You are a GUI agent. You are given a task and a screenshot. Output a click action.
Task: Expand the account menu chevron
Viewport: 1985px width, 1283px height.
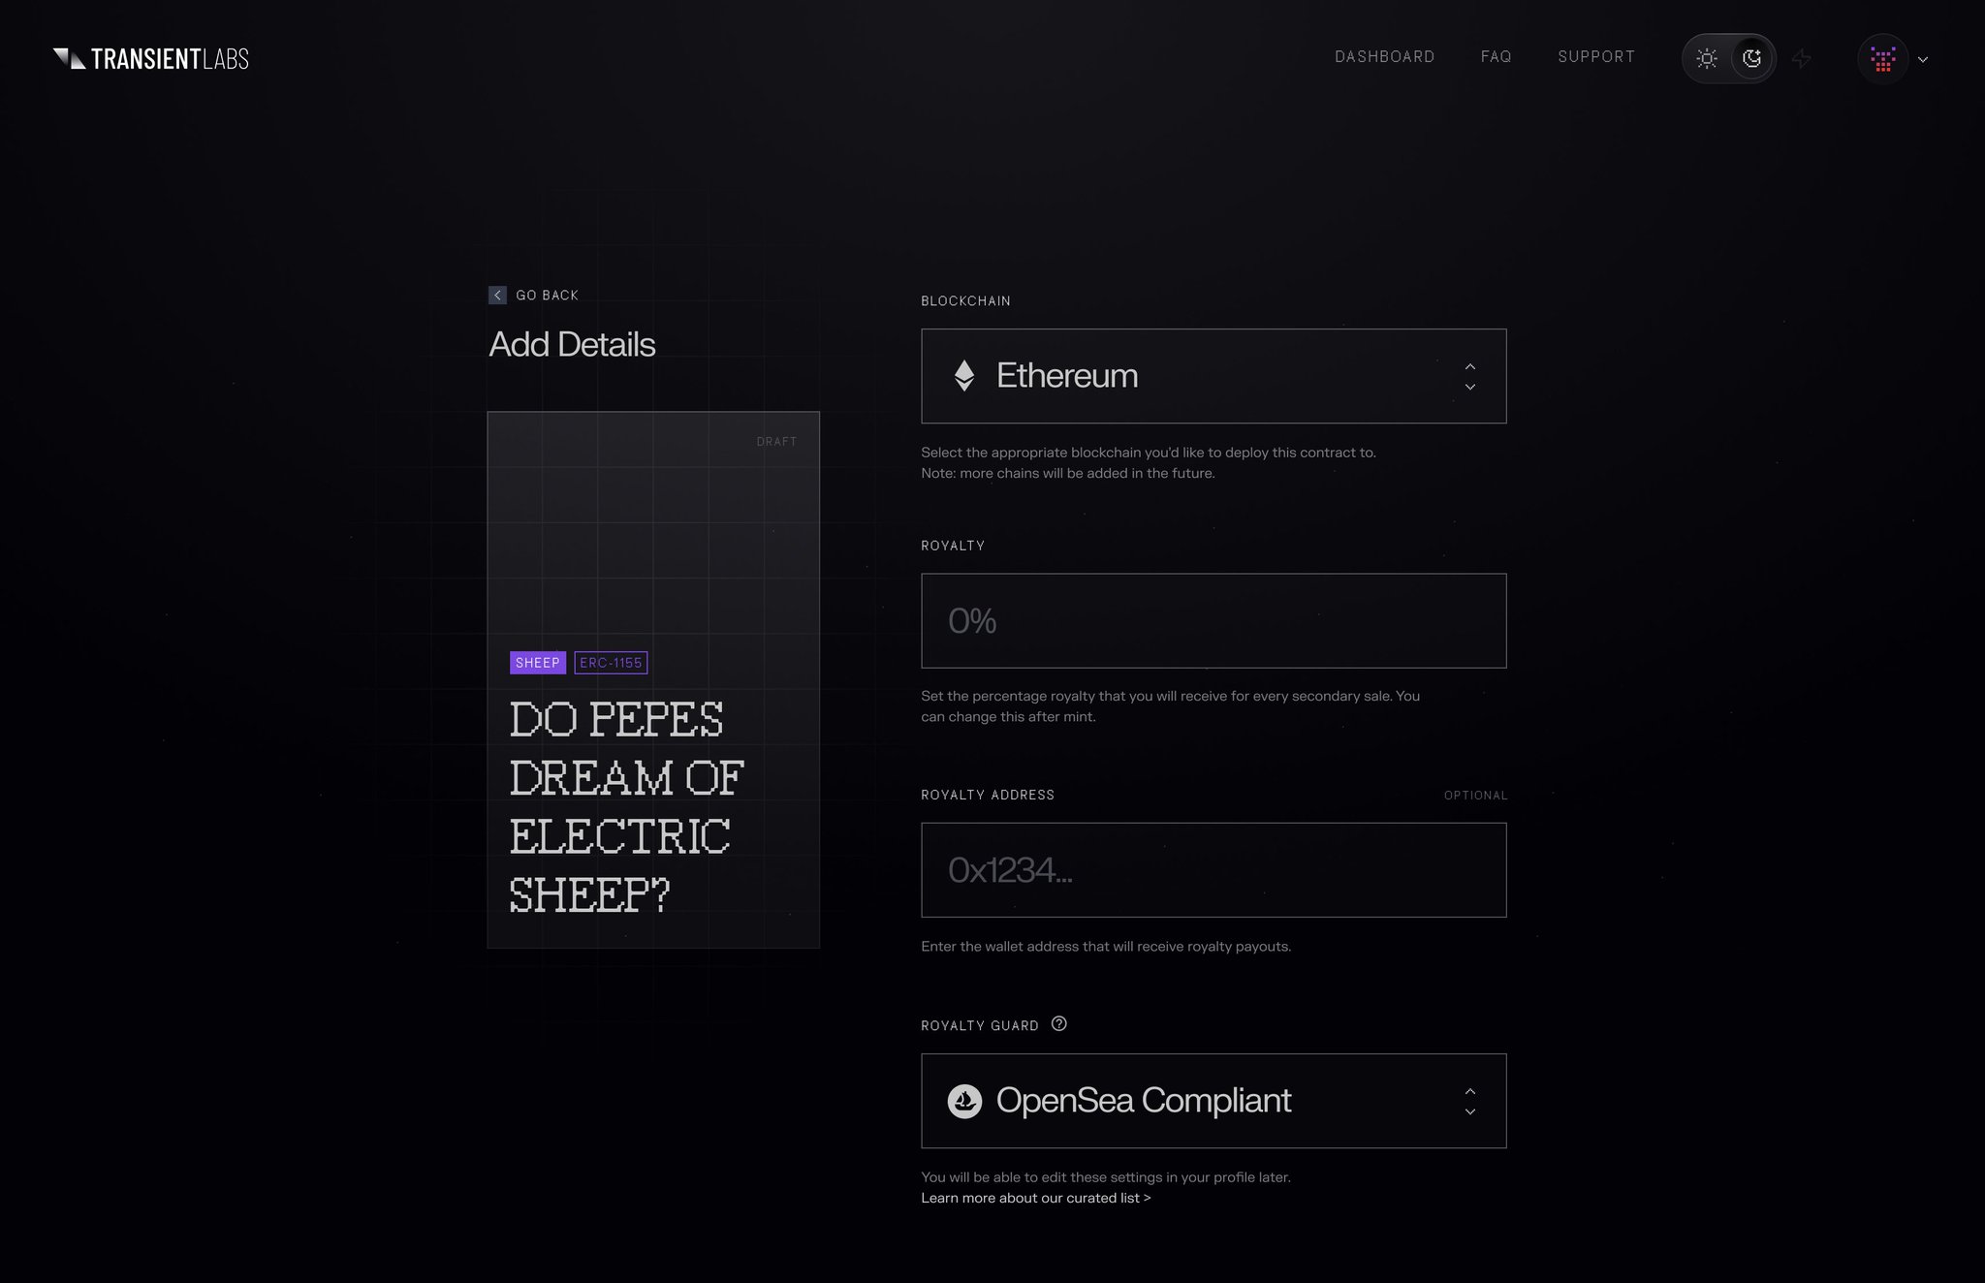coord(1923,59)
